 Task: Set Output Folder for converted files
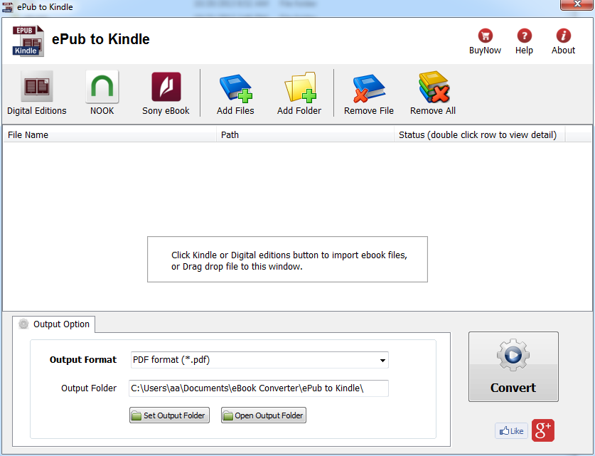169,415
